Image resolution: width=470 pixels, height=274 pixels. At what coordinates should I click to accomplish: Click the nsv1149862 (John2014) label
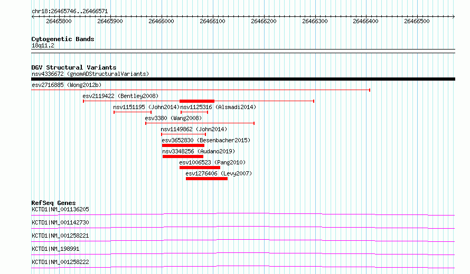(194, 129)
